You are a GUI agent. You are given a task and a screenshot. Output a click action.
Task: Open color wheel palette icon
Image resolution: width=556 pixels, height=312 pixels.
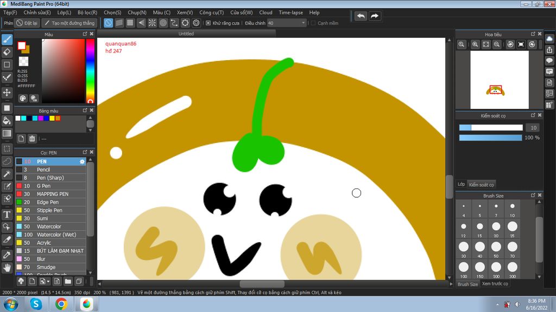point(23,98)
